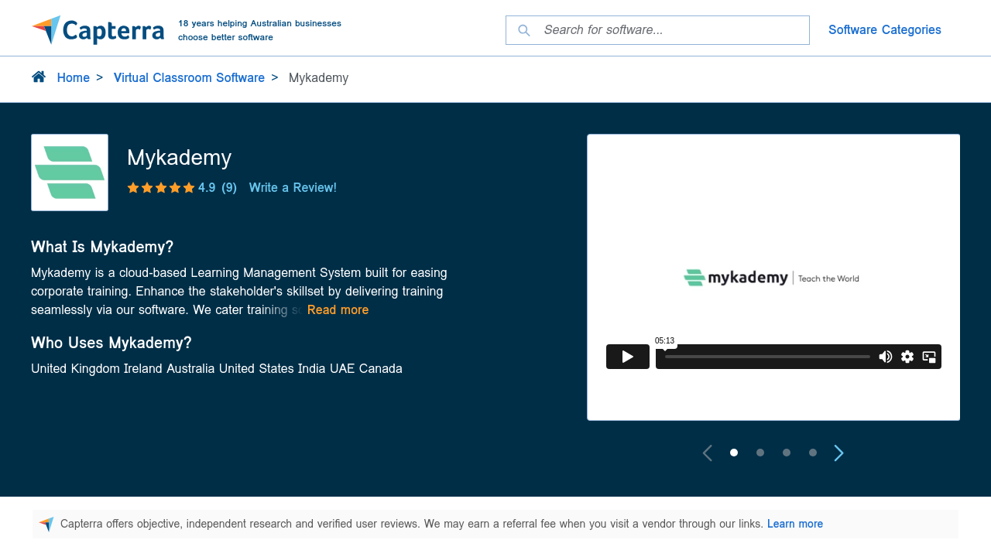Go to Virtual Classroom Software breadcrumb

[x=189, y=77]
